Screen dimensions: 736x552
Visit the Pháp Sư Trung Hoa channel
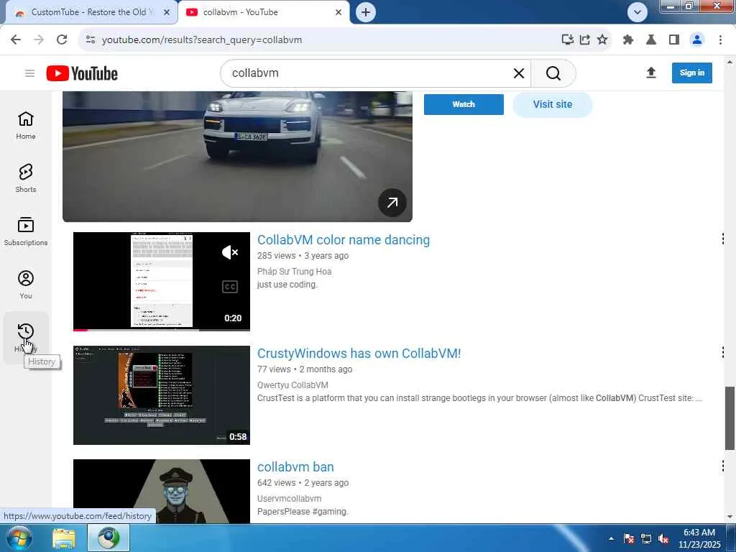294,271
